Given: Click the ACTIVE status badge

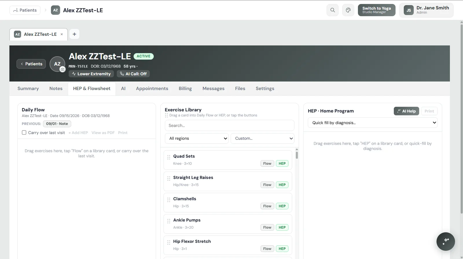Looking at the screenshot, I should 144,56.
